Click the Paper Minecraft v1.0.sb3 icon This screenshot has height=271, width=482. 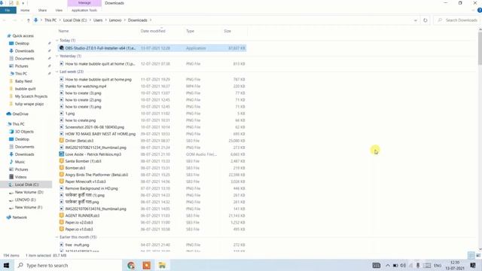(62, 181)
